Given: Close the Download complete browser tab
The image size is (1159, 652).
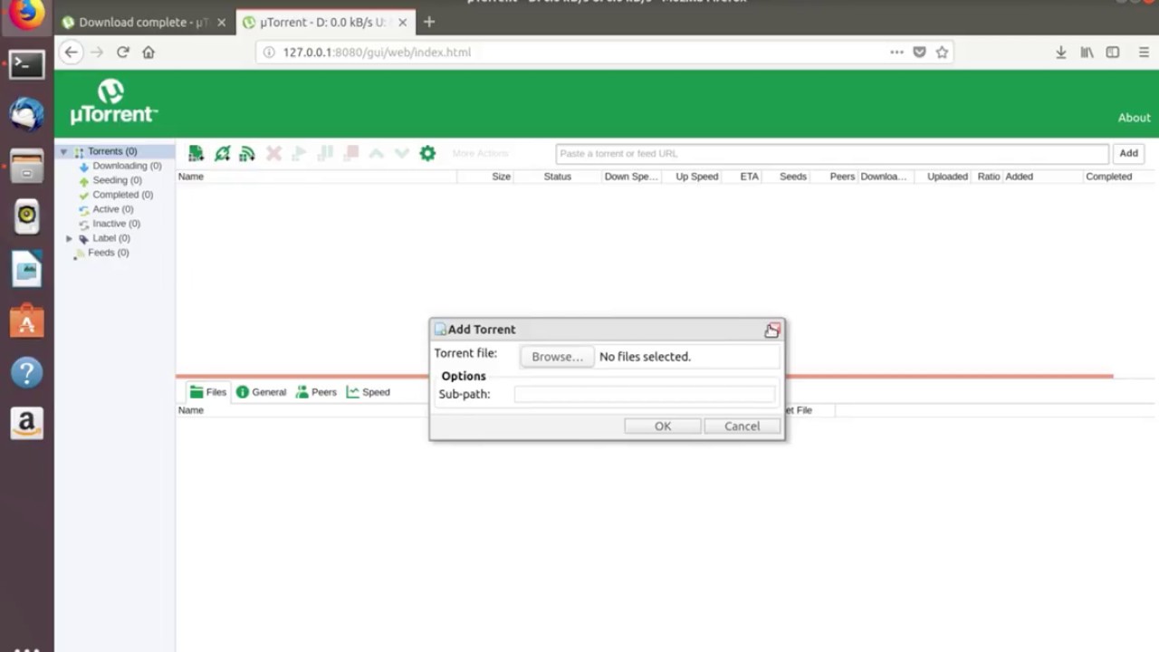Looking at the screenshot, I should 221,22.
